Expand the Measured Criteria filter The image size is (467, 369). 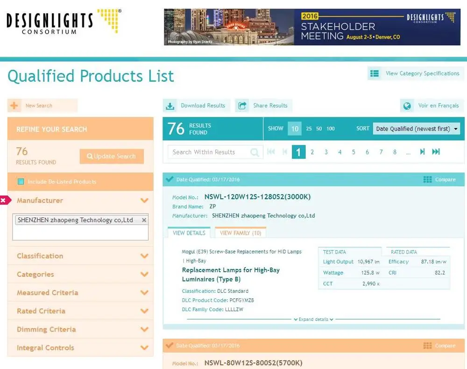click(x=80, y=293)
